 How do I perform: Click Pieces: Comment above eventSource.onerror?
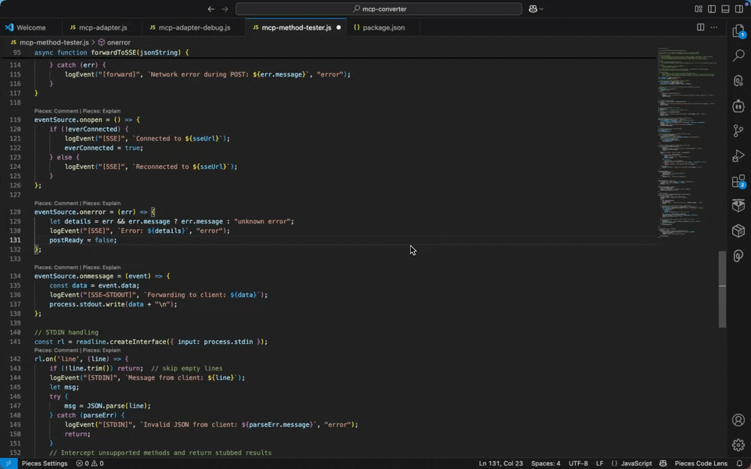(56, 203)
